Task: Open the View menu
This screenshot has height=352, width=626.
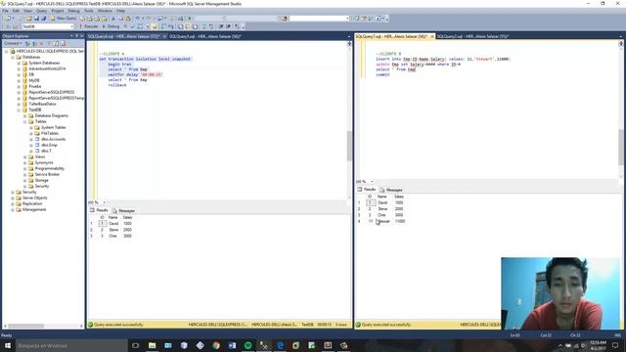Action: tap(28, 11)
